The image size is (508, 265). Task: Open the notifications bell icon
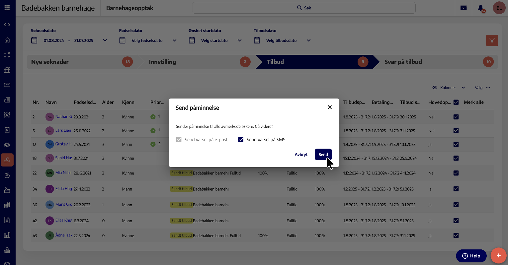click(480, 8)
